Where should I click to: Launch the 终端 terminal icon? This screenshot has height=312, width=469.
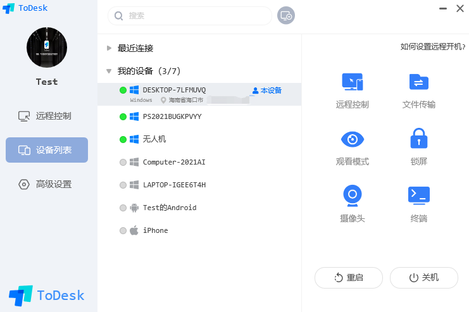(x=419, y=196)
